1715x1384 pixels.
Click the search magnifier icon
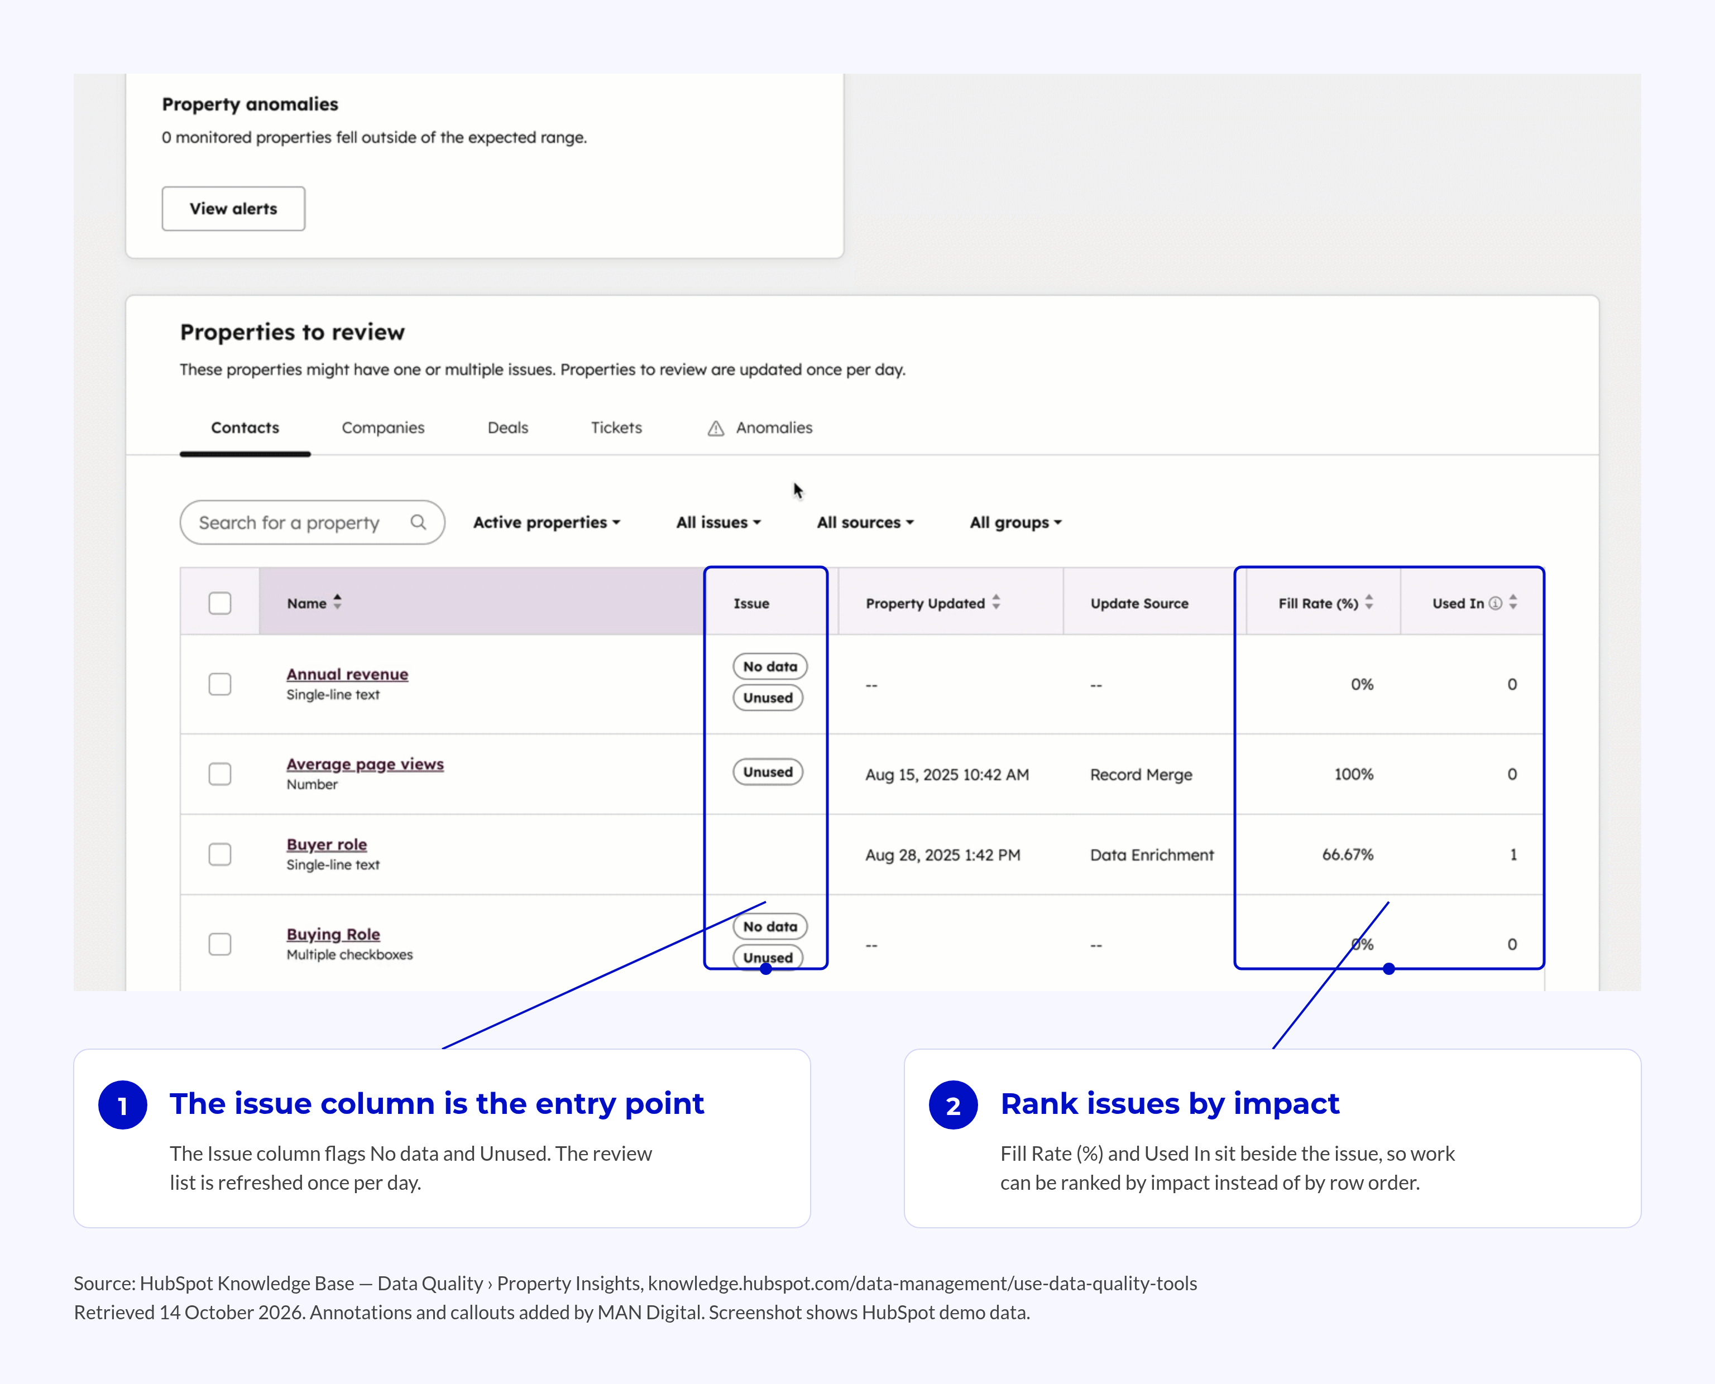[x=418, y=522]
